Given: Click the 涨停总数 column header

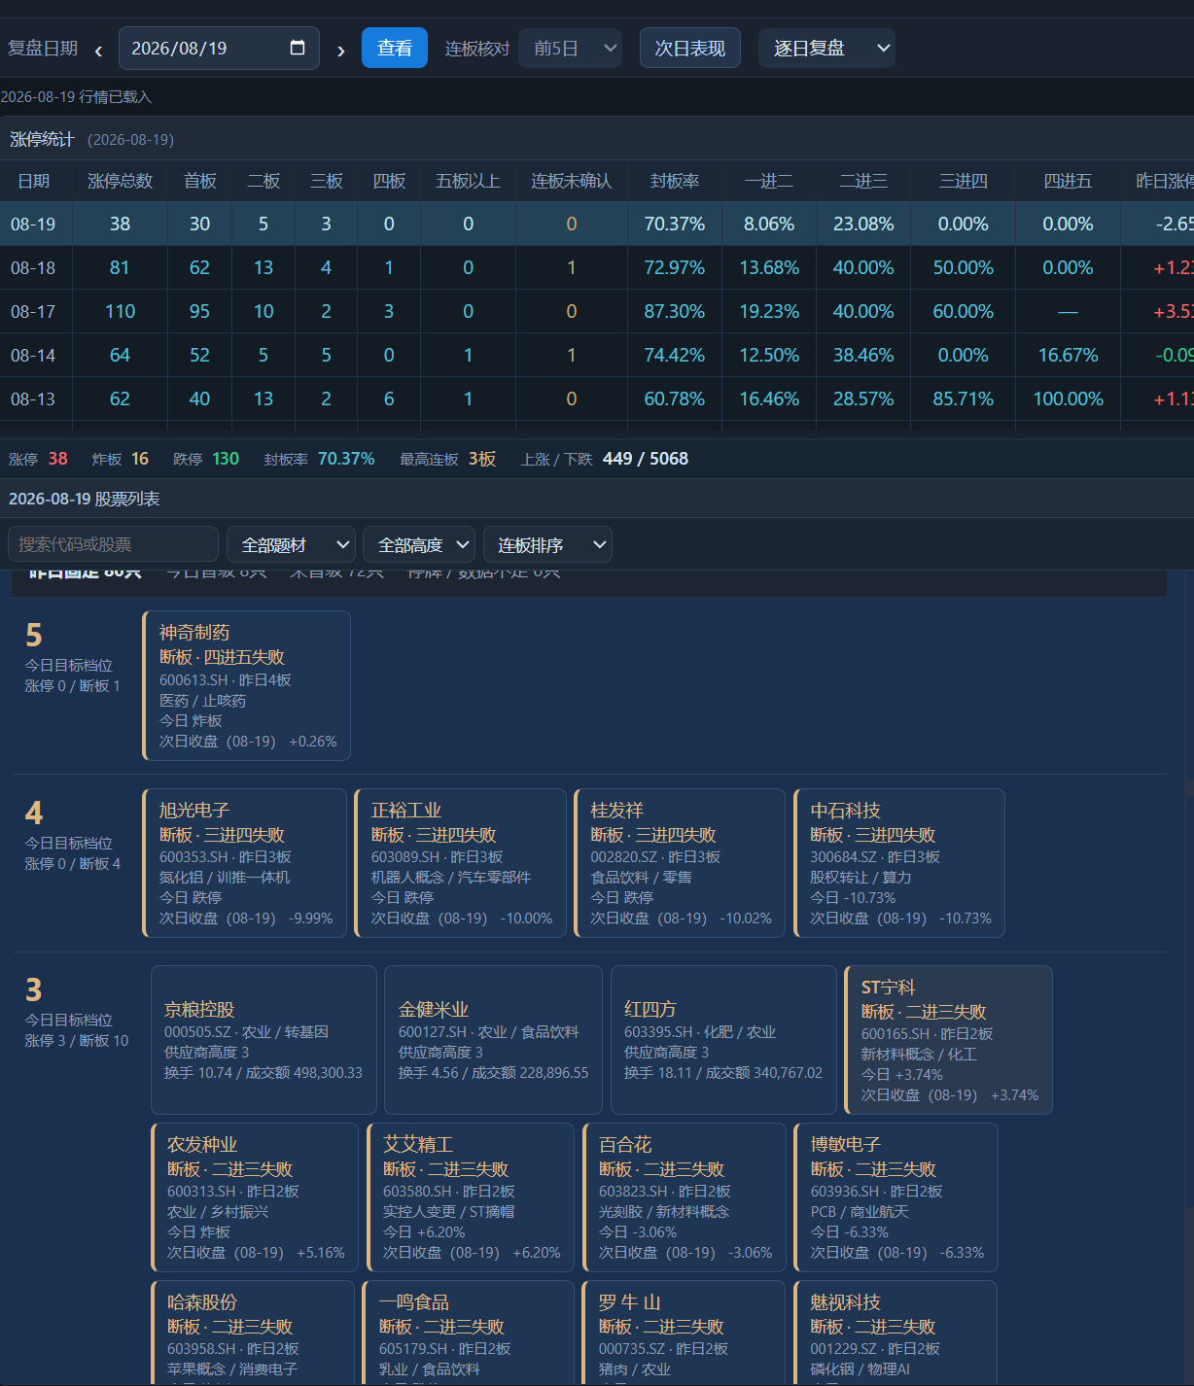Looking at the screenshot, I should tap(120, 181).
